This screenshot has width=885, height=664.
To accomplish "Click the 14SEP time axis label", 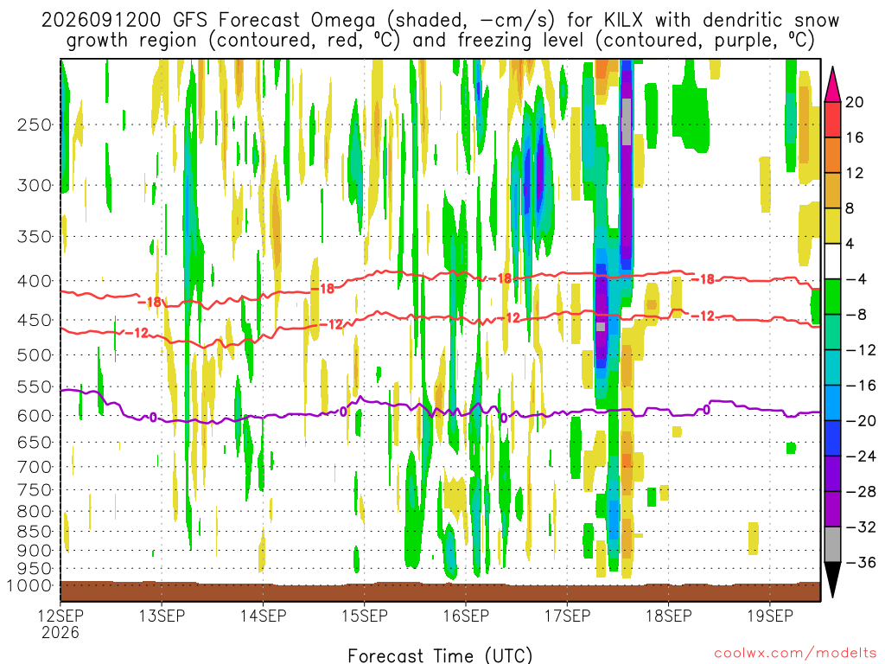I will click(x=263, y=616).
